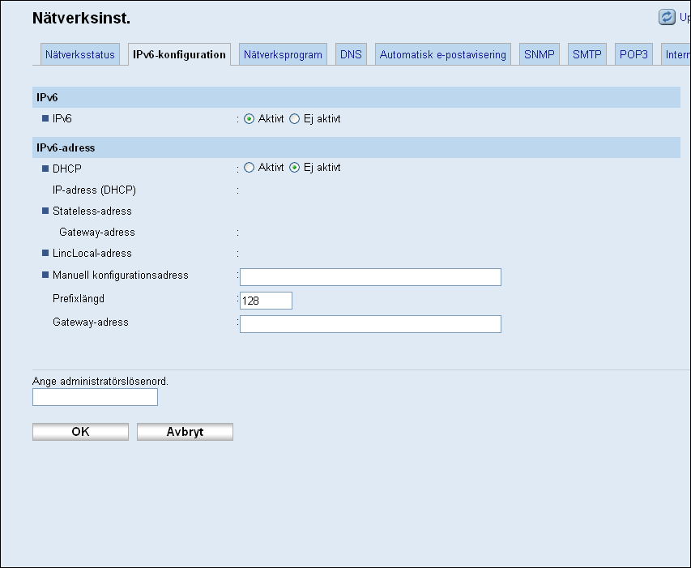Set IPv6 to Aktivt

point(249,119)
